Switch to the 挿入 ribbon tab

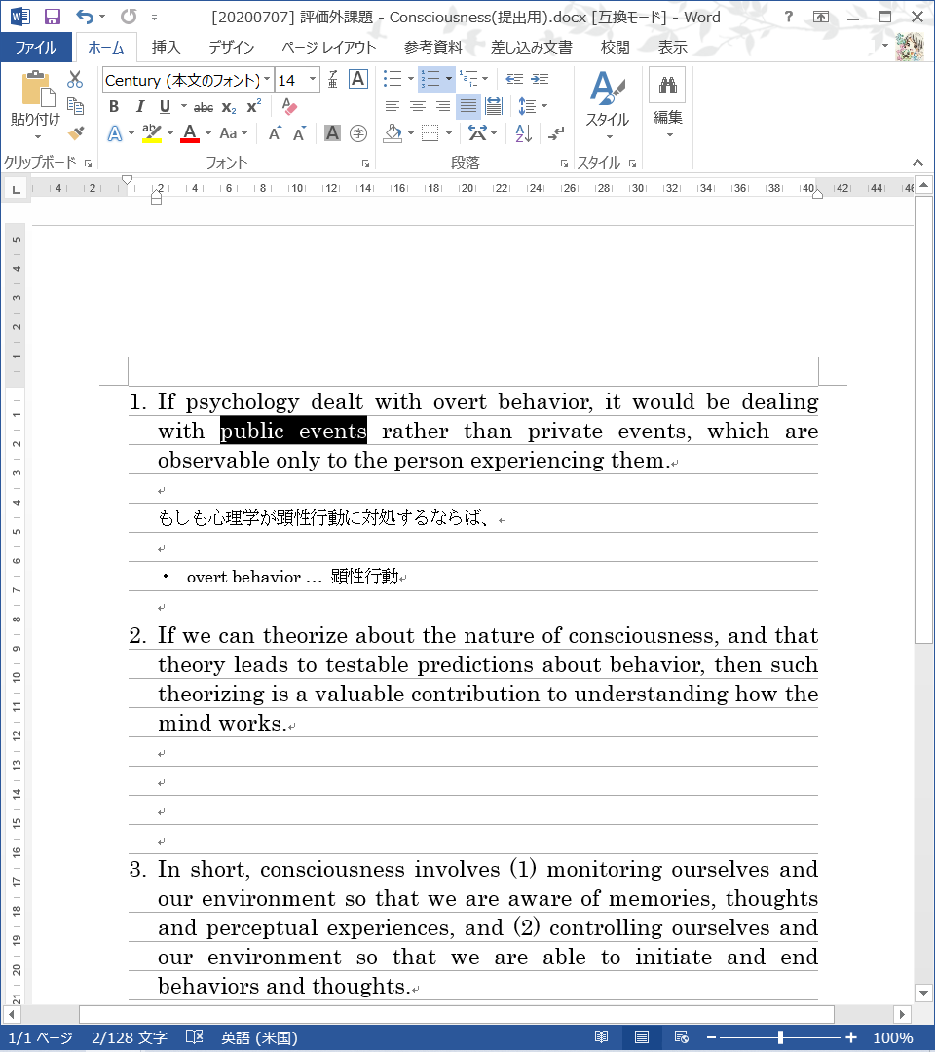(166, 47)
